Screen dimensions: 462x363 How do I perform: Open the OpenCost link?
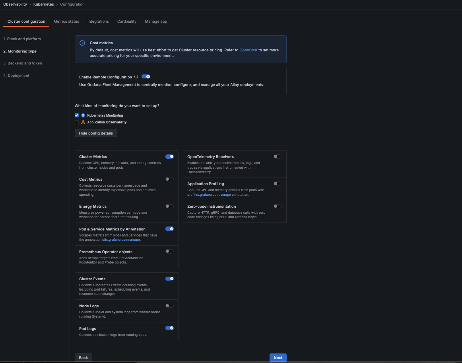[x=248, y=50]
